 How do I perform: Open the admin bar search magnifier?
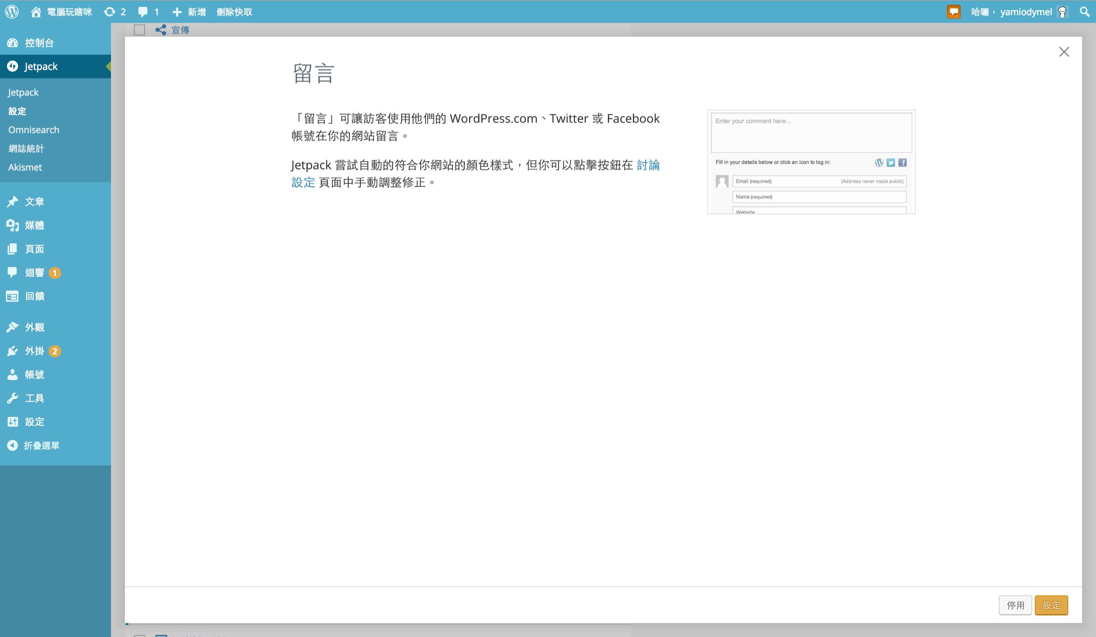1084,12
